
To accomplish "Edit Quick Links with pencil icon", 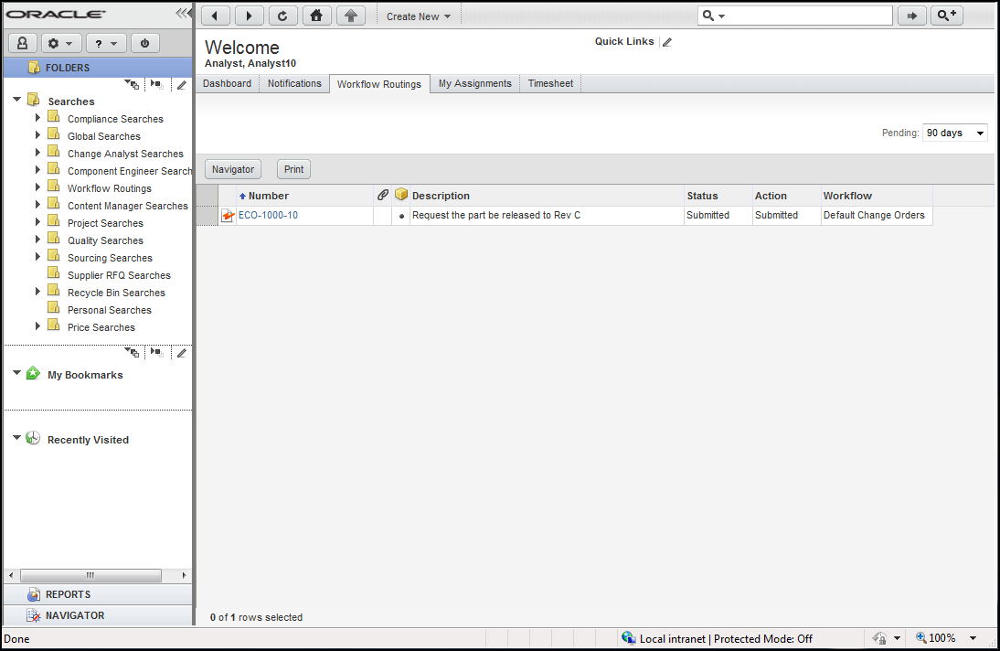I will (667, 42).
